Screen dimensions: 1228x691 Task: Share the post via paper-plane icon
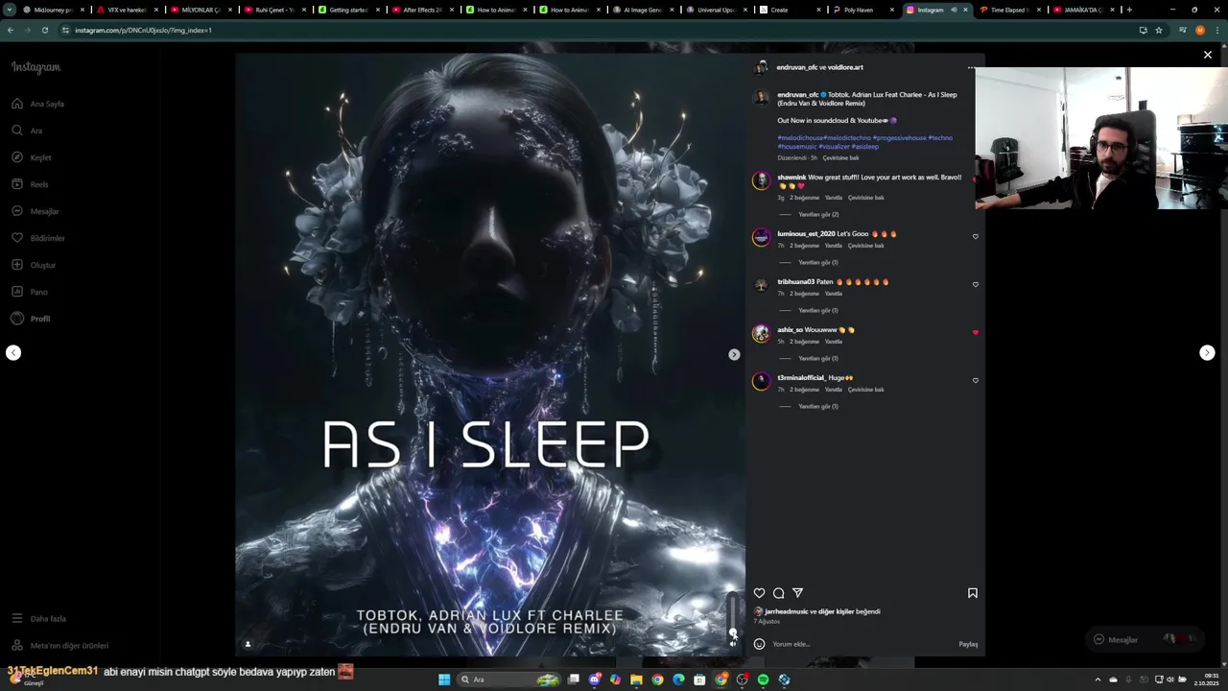click(x=797, y=593)
